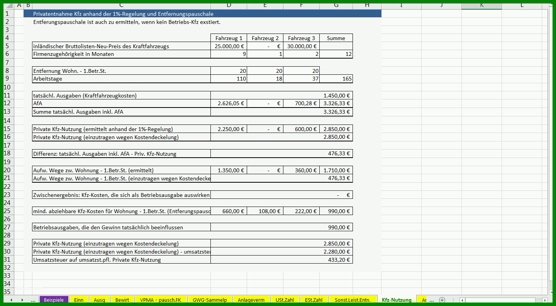The width and height of the screenshot is (556, 306).
Task: Click the Entfernungspauschale value 108,00 €
Action: [265, 211]
